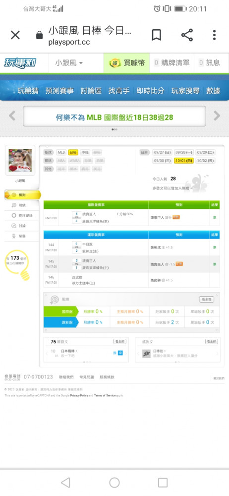Viewport: 229px width, 496px height.
Task: Click 歐力士猛牛(主) team name
Action: click(x=83, y=283)
